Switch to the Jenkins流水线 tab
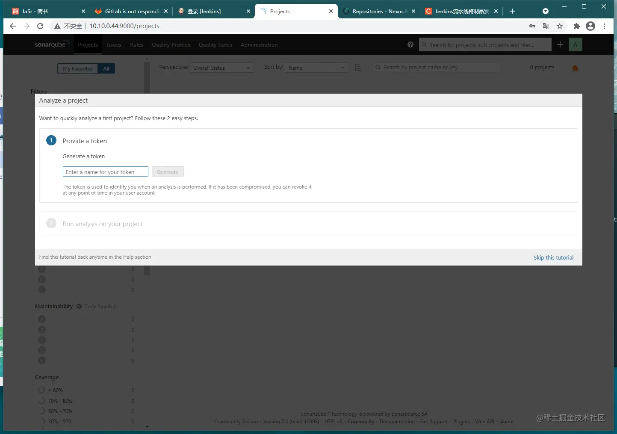 [461, 12]
